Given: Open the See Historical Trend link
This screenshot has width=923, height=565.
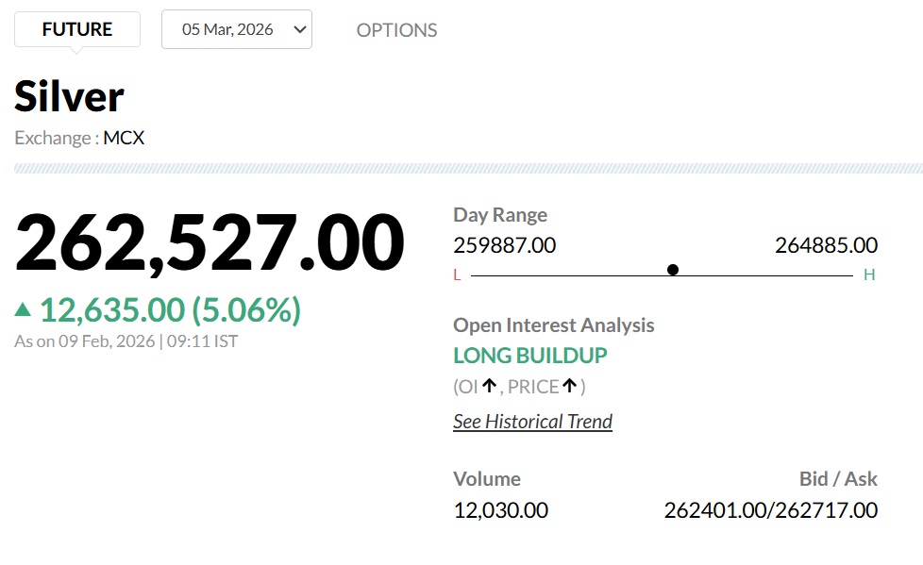Looking at the screenshot, I should (532, 422).
